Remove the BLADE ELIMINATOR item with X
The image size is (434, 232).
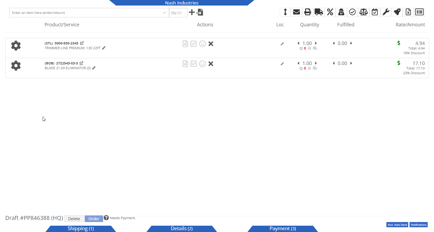(211, 64)
